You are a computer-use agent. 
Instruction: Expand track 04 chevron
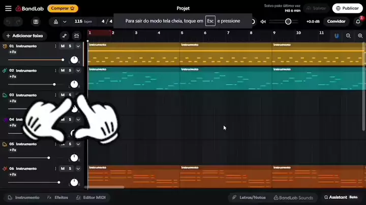click(78, 120)
